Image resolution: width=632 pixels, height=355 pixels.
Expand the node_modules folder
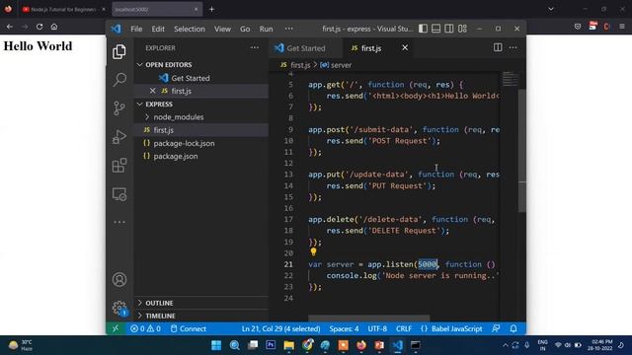(147, 117)
